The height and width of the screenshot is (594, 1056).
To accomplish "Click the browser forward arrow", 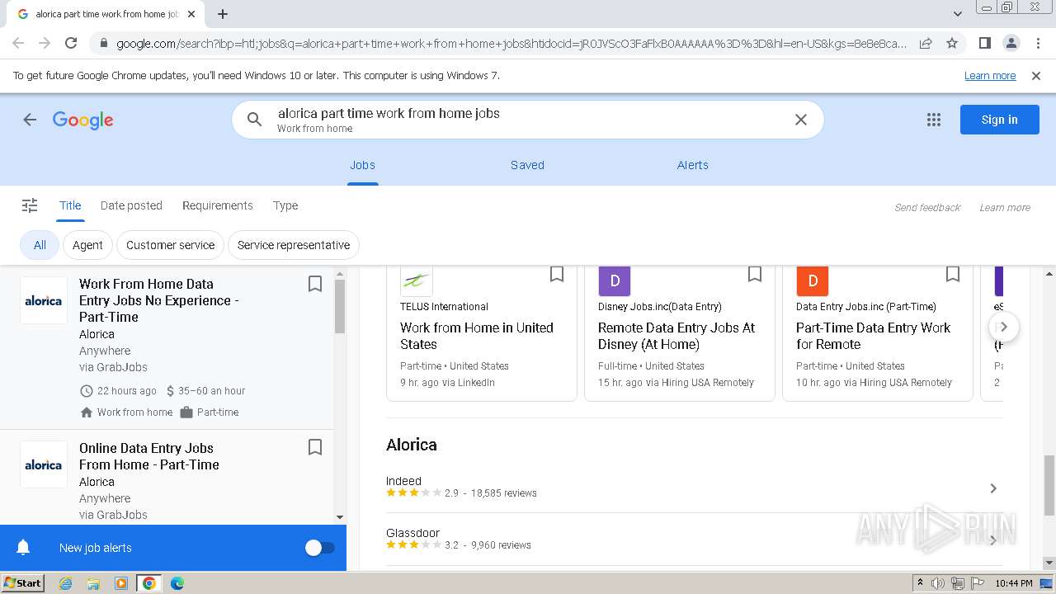I will click(x=45, y=43).
